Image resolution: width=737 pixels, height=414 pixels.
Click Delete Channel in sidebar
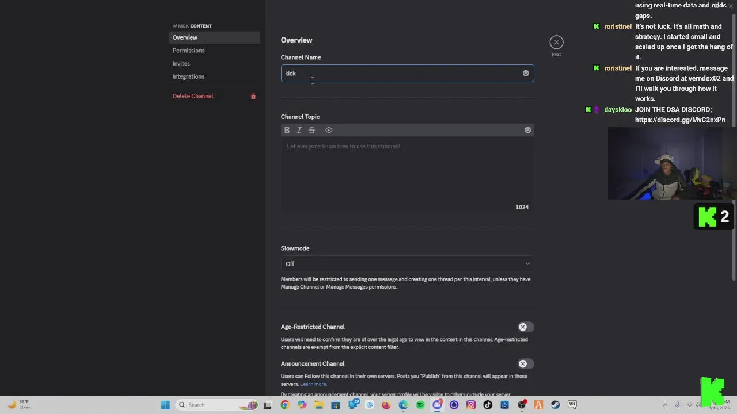(193, 96)
